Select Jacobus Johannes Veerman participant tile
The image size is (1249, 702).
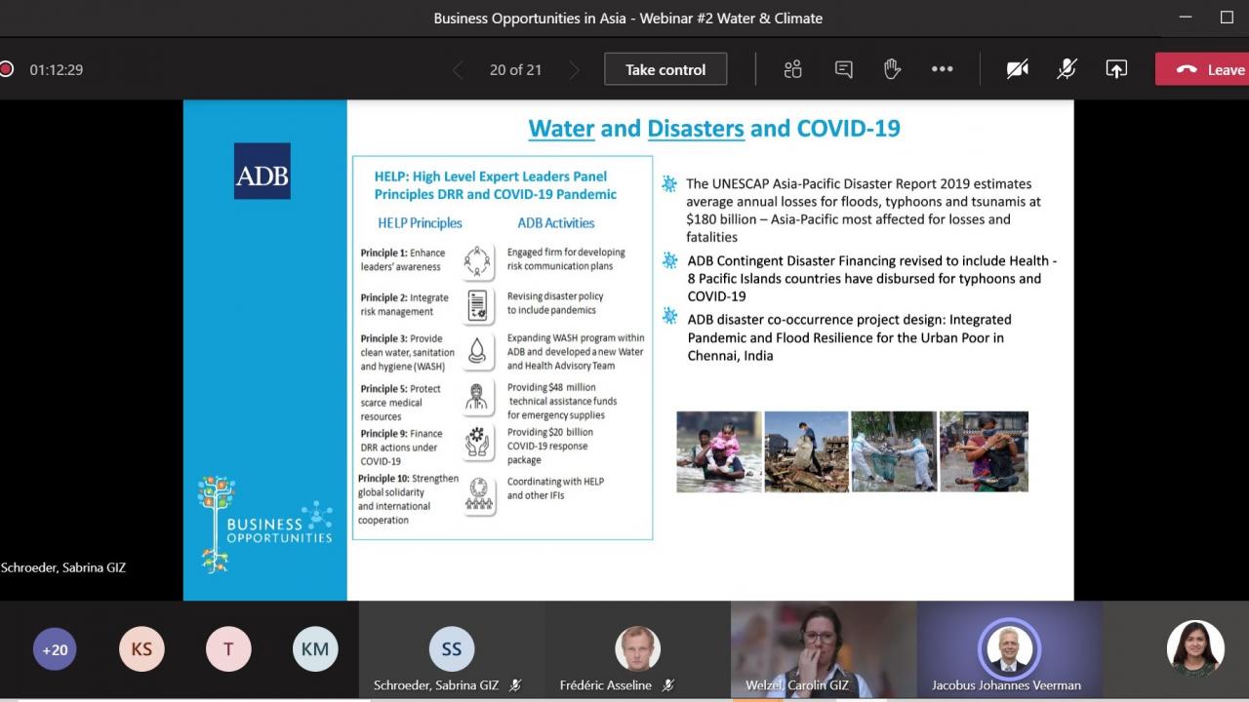click(x=1009, y=649)
